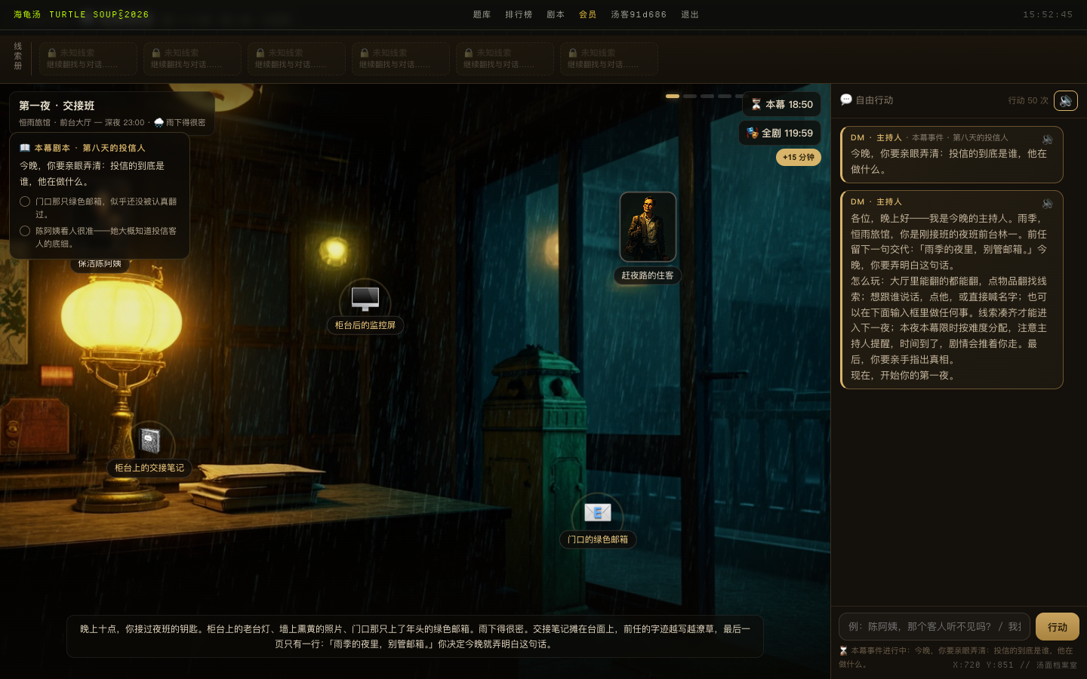The width and height of the screenshot is (1087, 679).
Task: Click the 海龟汤 TURTLE SOUP logo
Action: [x=81, y=14]
